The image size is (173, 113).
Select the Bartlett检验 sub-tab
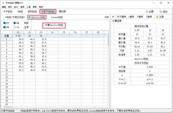(x=37, y=17)
